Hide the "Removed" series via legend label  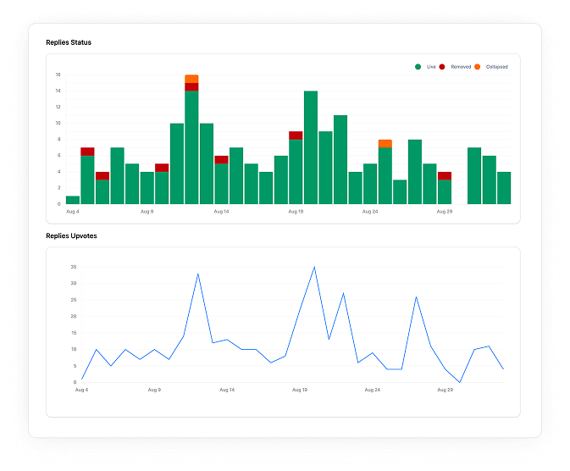461,66
